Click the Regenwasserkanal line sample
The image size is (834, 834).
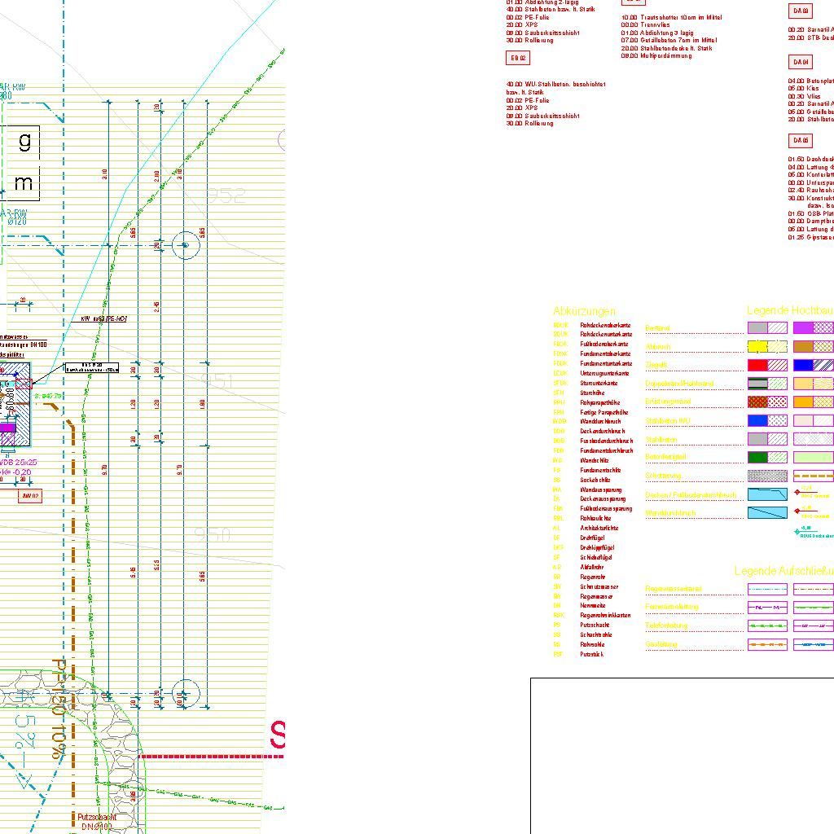pyautogui.click(x=767, y=589)
